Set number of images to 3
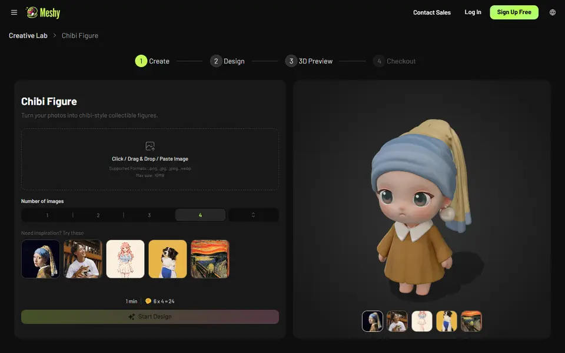 (x=149, y=215)
